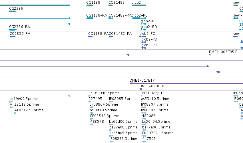Select the CG1138-RA transcript label
This screenshot has height=143, width=243.
click(x=97, y=15)
